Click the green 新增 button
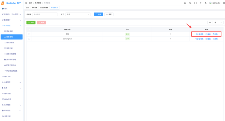 31,23
